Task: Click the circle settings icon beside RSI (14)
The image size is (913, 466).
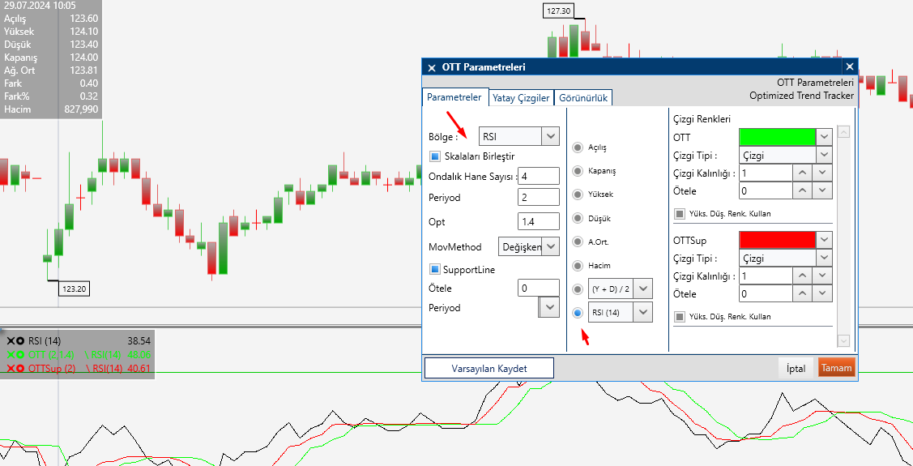Action: 20,341
